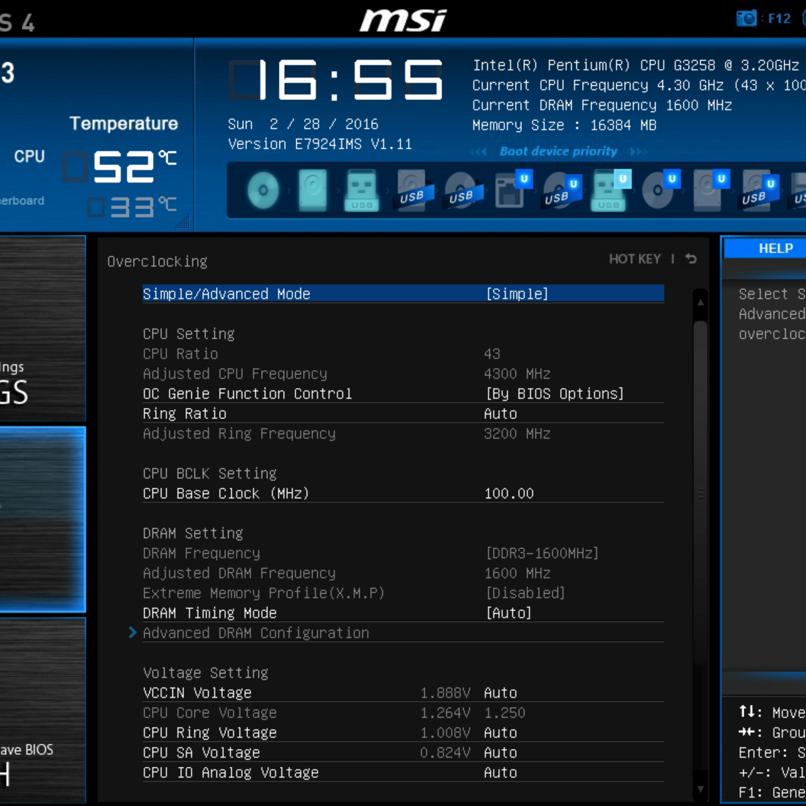Select the VCCIN Voltage setting row
The width and height of the screenshot is (806, 806).
click(x=403, y=693)
